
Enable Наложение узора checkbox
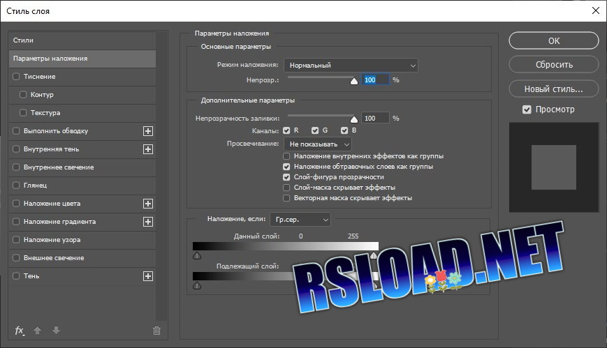(16, 240)
